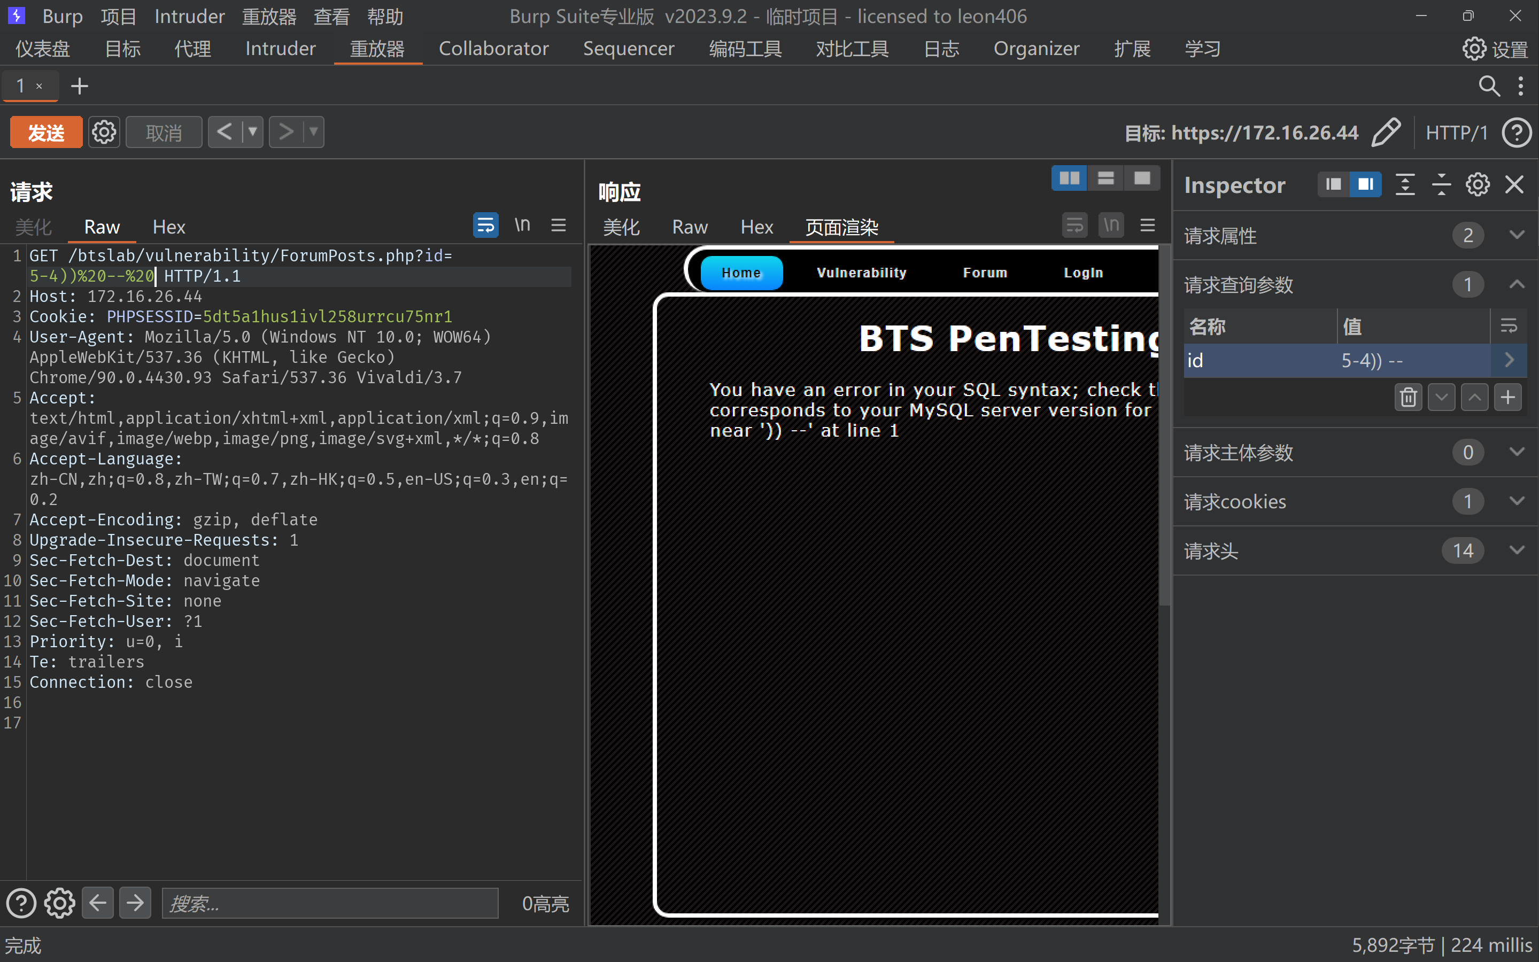Go to the previous request in history

coord(225,133)
